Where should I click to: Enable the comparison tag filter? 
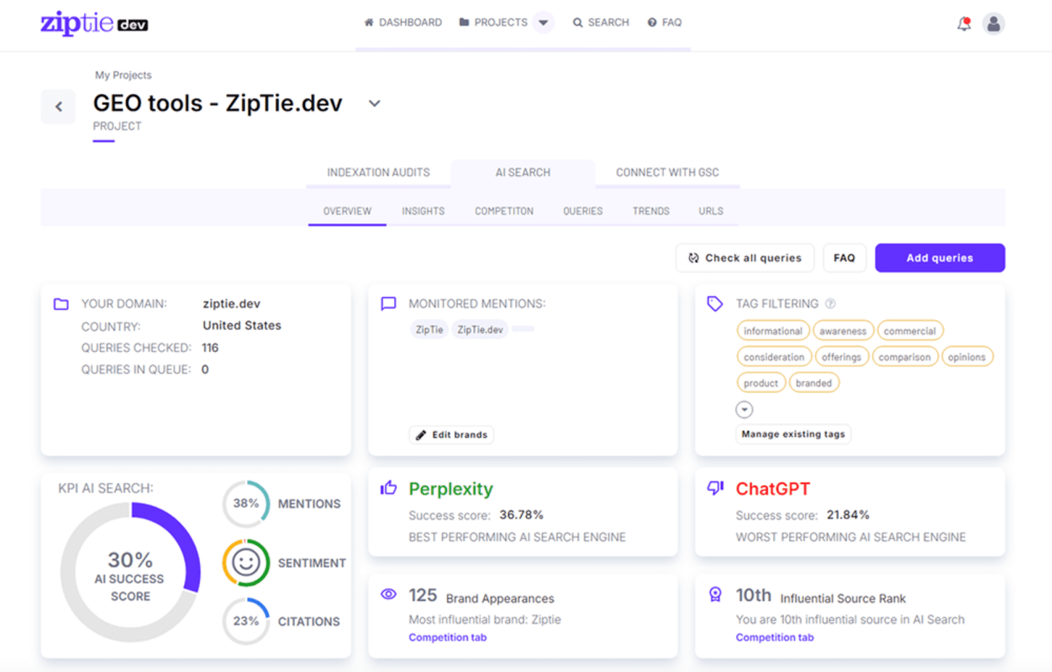coord(905,356)
